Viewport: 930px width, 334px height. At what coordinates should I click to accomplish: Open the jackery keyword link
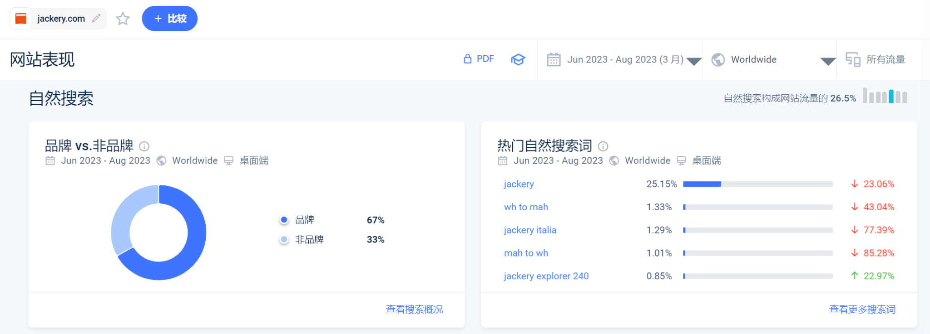[519, 184]
